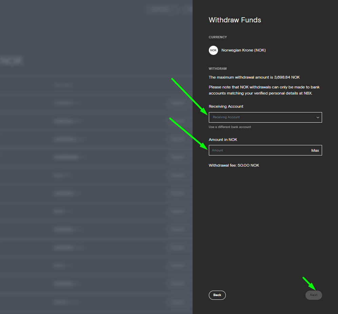Image resolution: width=338 pixels, height=314 pixels.
Task: Click the round NOK currency icon
Action: (213, 50)
